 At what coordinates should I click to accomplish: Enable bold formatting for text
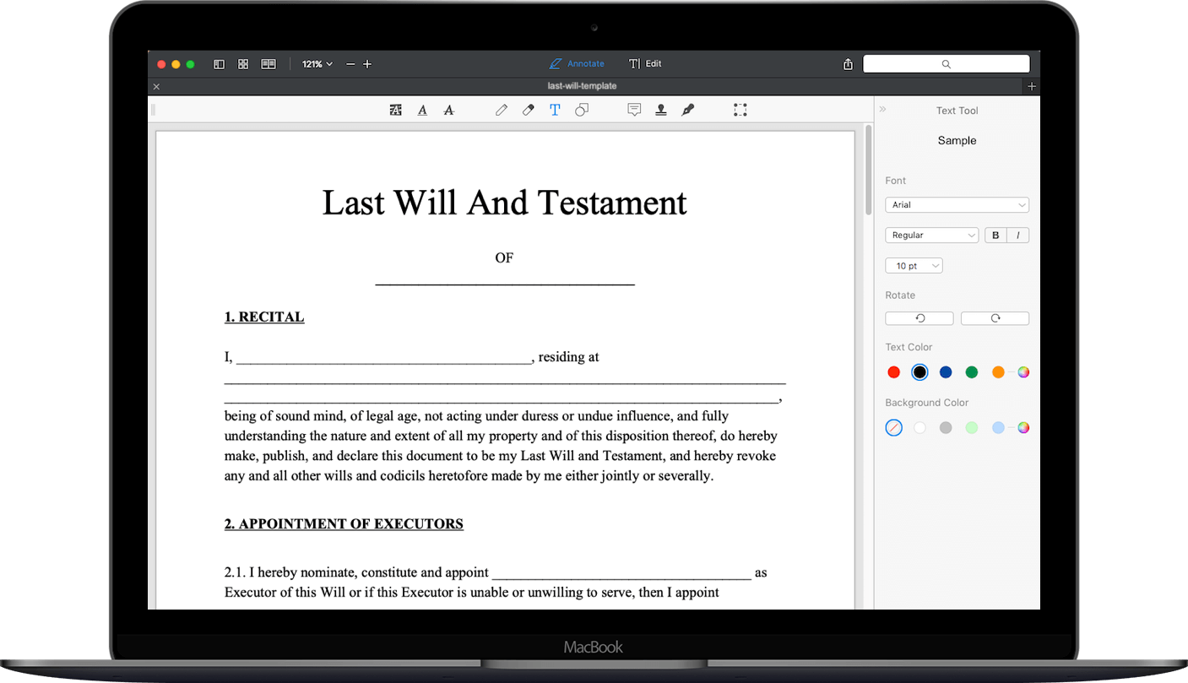(995, 235)
